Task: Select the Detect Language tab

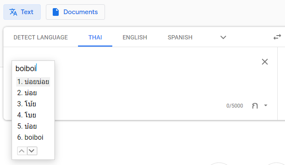Action: 41,37
